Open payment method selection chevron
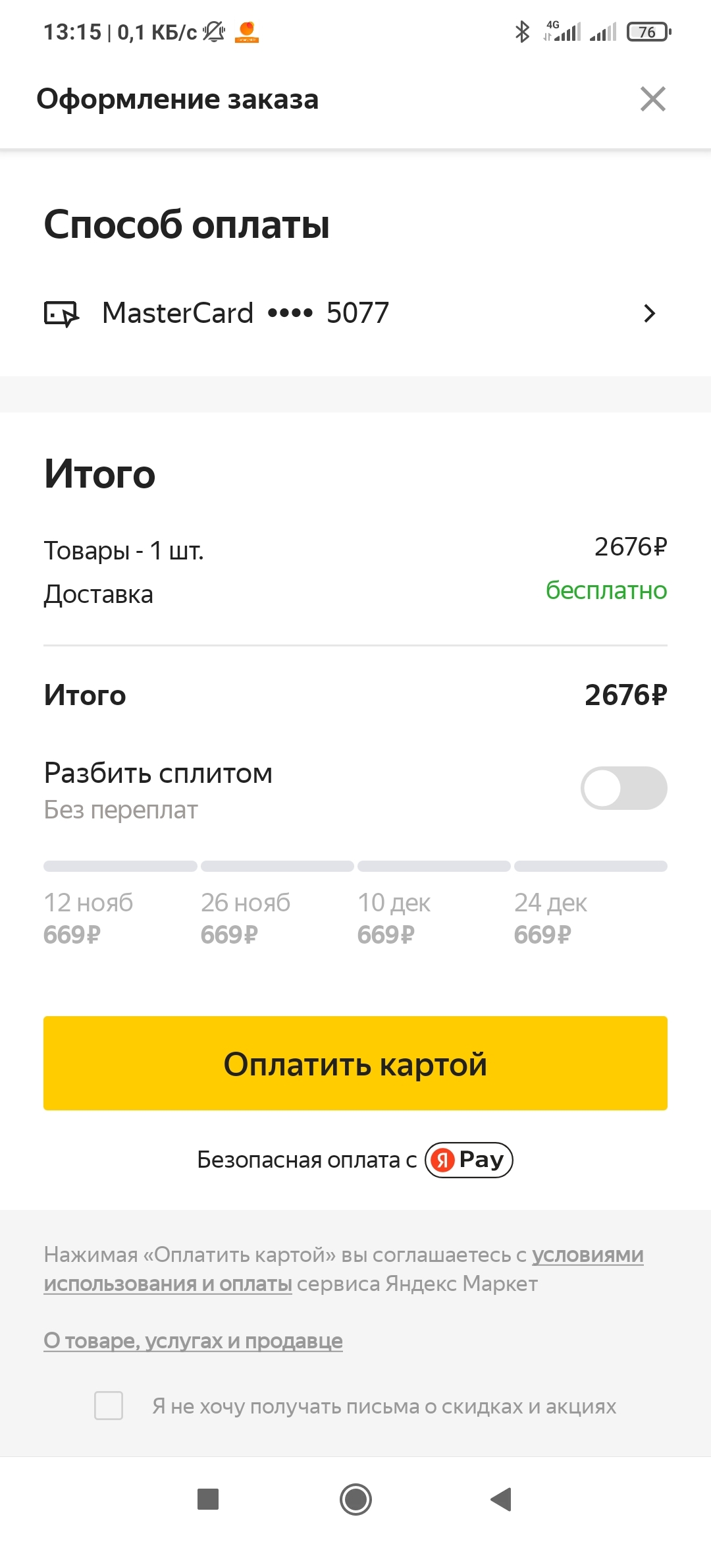This screenshot has height=1542, width=711. (x=649, y=314)
